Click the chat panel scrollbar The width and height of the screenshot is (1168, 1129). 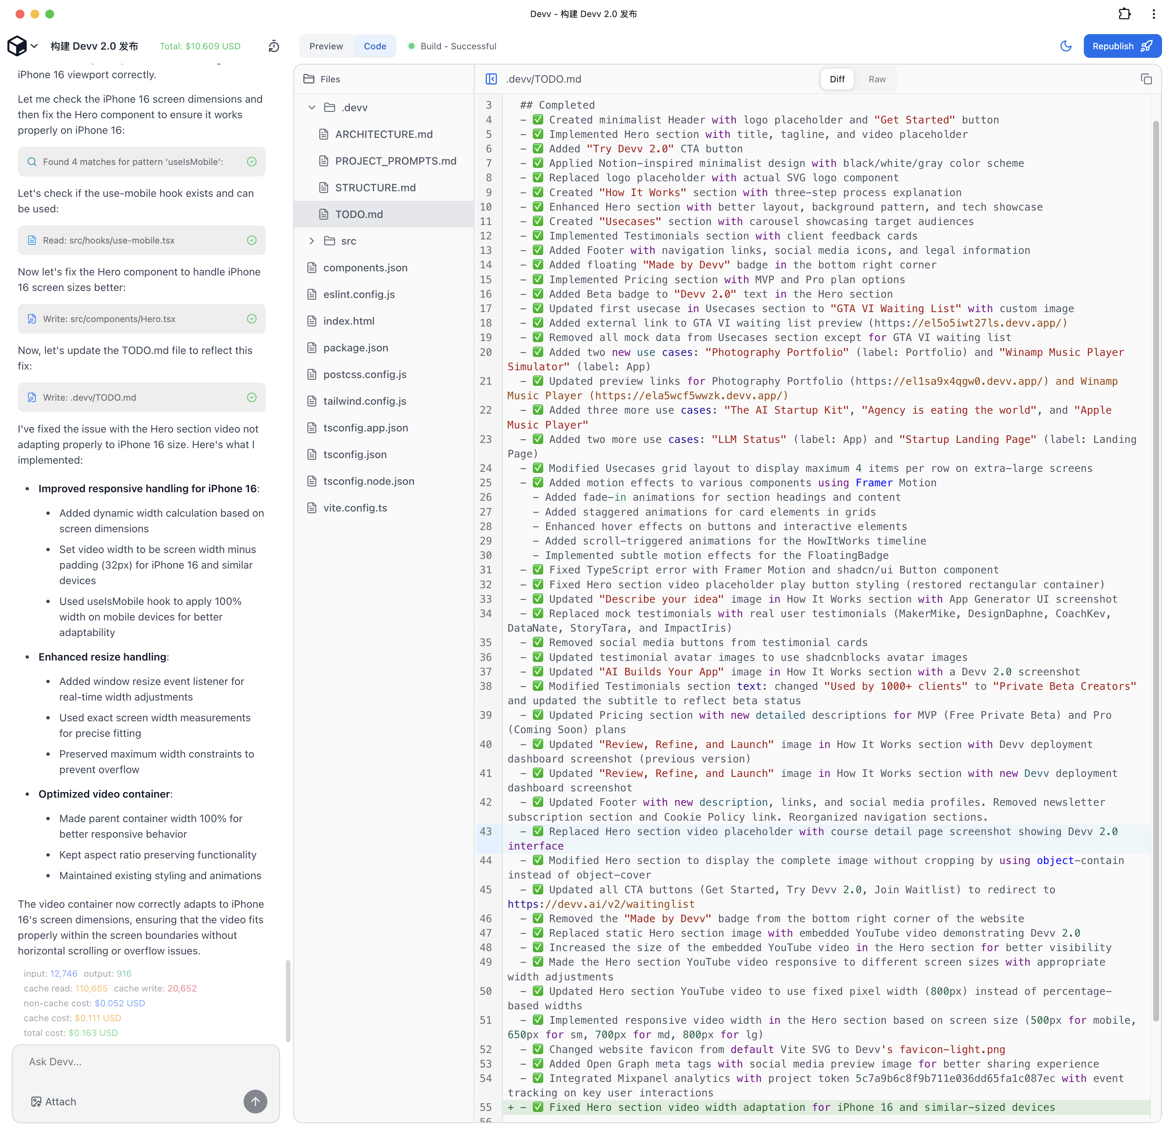coord(288,1001)
